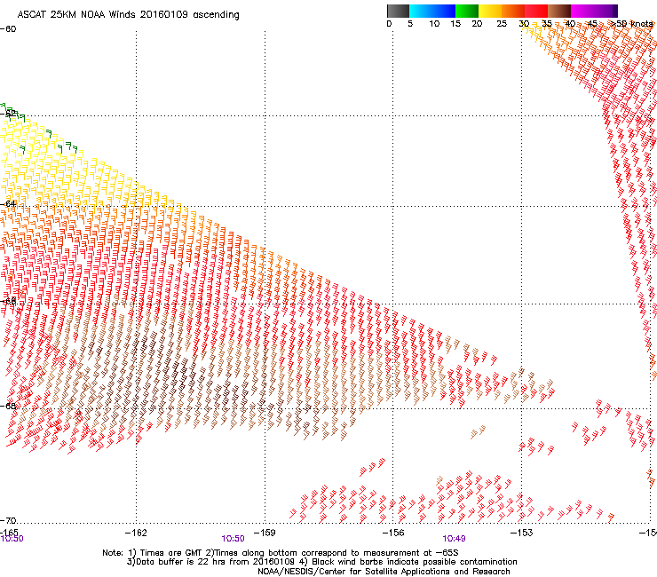
Task: Click the 'ASCAT 25KM NOAA Winds 20160109 ascending' title
Action: pyautogui.click(x=128, y=15)
